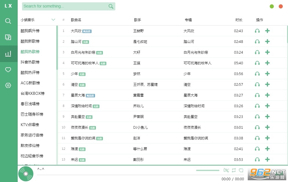Viewport: 288px width, 182px height.
Task: Open the leaderboard chart icon in sidebar
Action: pyautogui.click(x=8, y=54)
